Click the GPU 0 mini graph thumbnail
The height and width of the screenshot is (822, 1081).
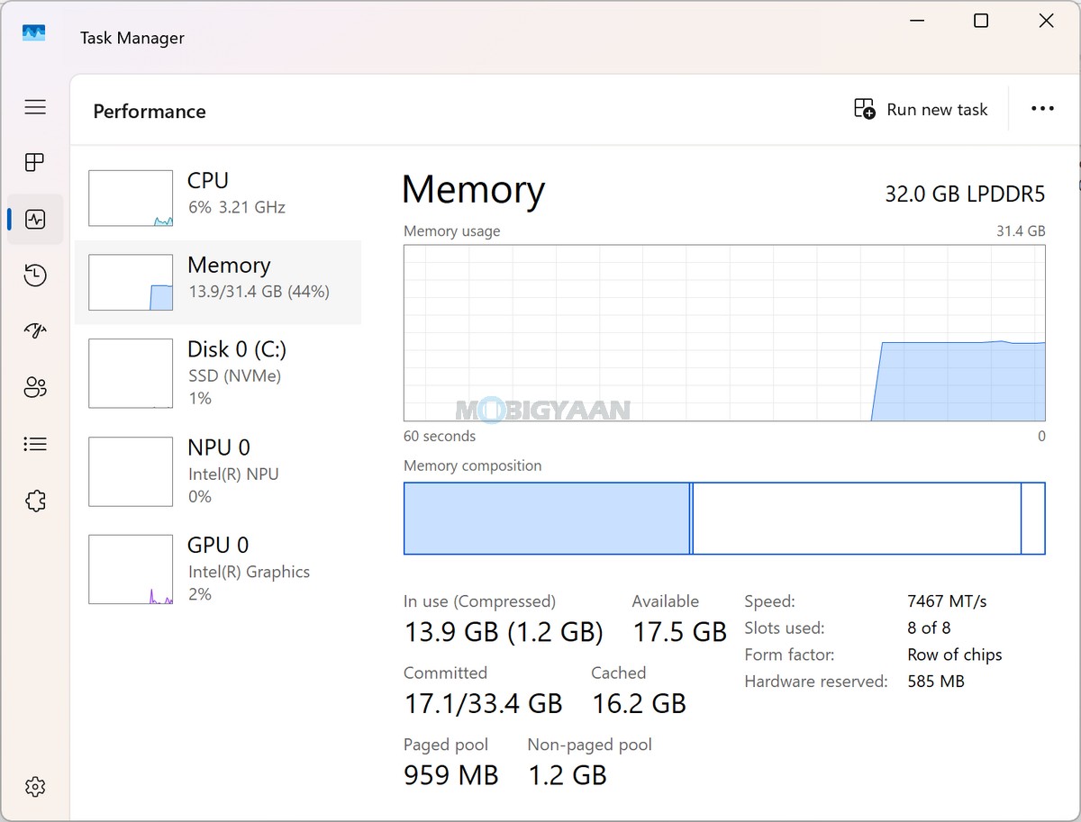(x=131, y=569)
